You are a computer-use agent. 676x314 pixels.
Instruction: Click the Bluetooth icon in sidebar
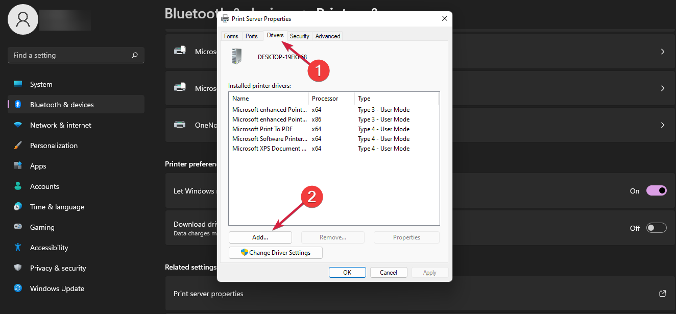click(18, 105)
